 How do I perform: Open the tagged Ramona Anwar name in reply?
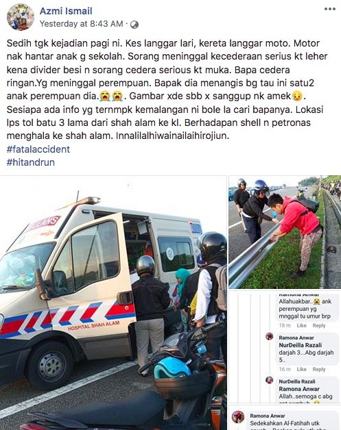click(299, 389)
